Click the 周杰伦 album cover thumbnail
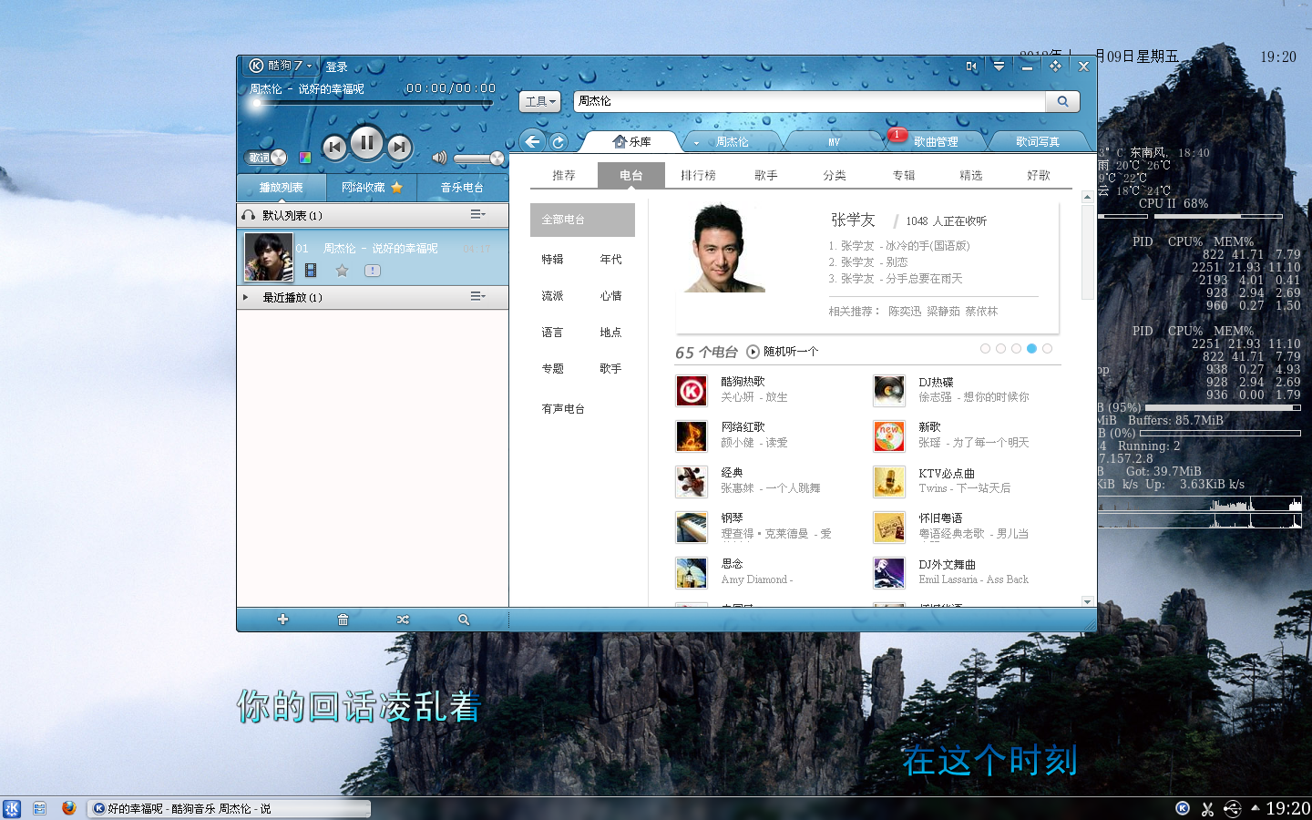 tap(269, 257)
